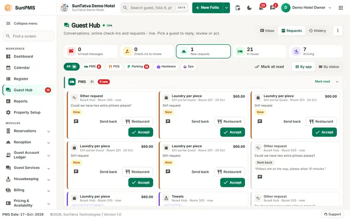Open the three-dot more options menu
The width and height of the screenshot is (350, 219).
pyautogui.click(x=338, y=31)
